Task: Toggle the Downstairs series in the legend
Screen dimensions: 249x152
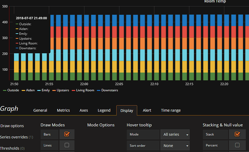Action: click(x=110, y=90)
